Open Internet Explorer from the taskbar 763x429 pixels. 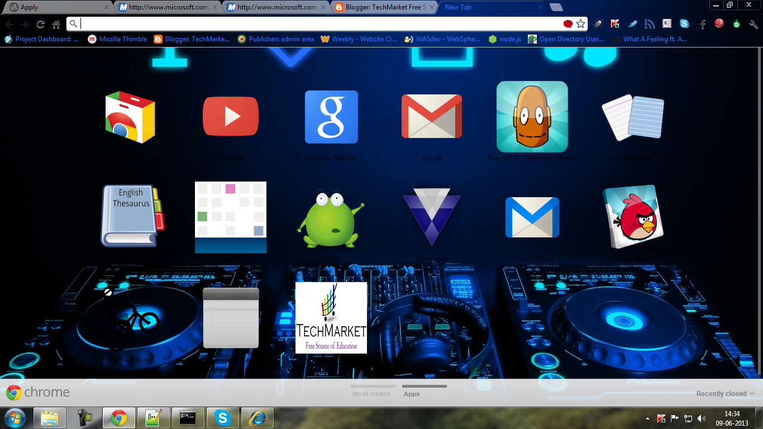(257, 418)
